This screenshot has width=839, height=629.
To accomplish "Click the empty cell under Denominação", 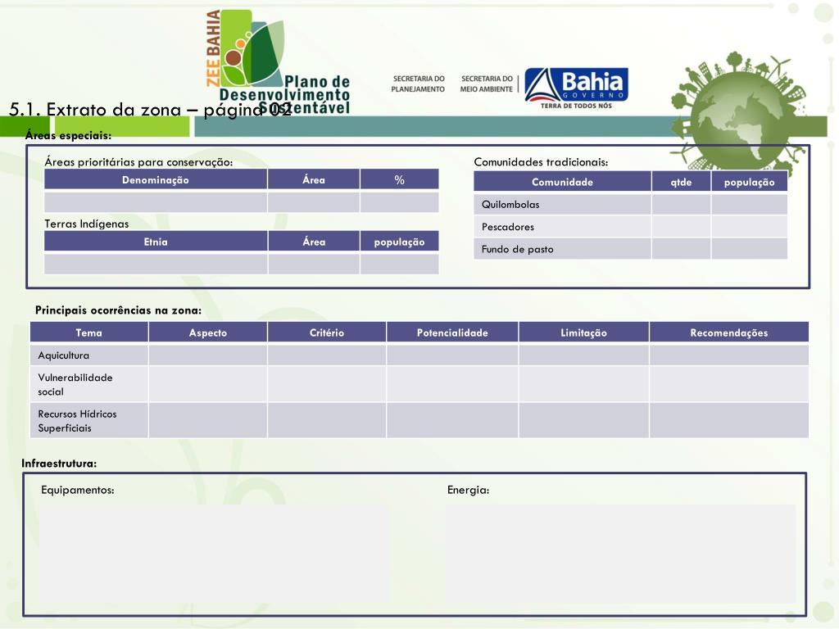I will (x=155, y=202).
